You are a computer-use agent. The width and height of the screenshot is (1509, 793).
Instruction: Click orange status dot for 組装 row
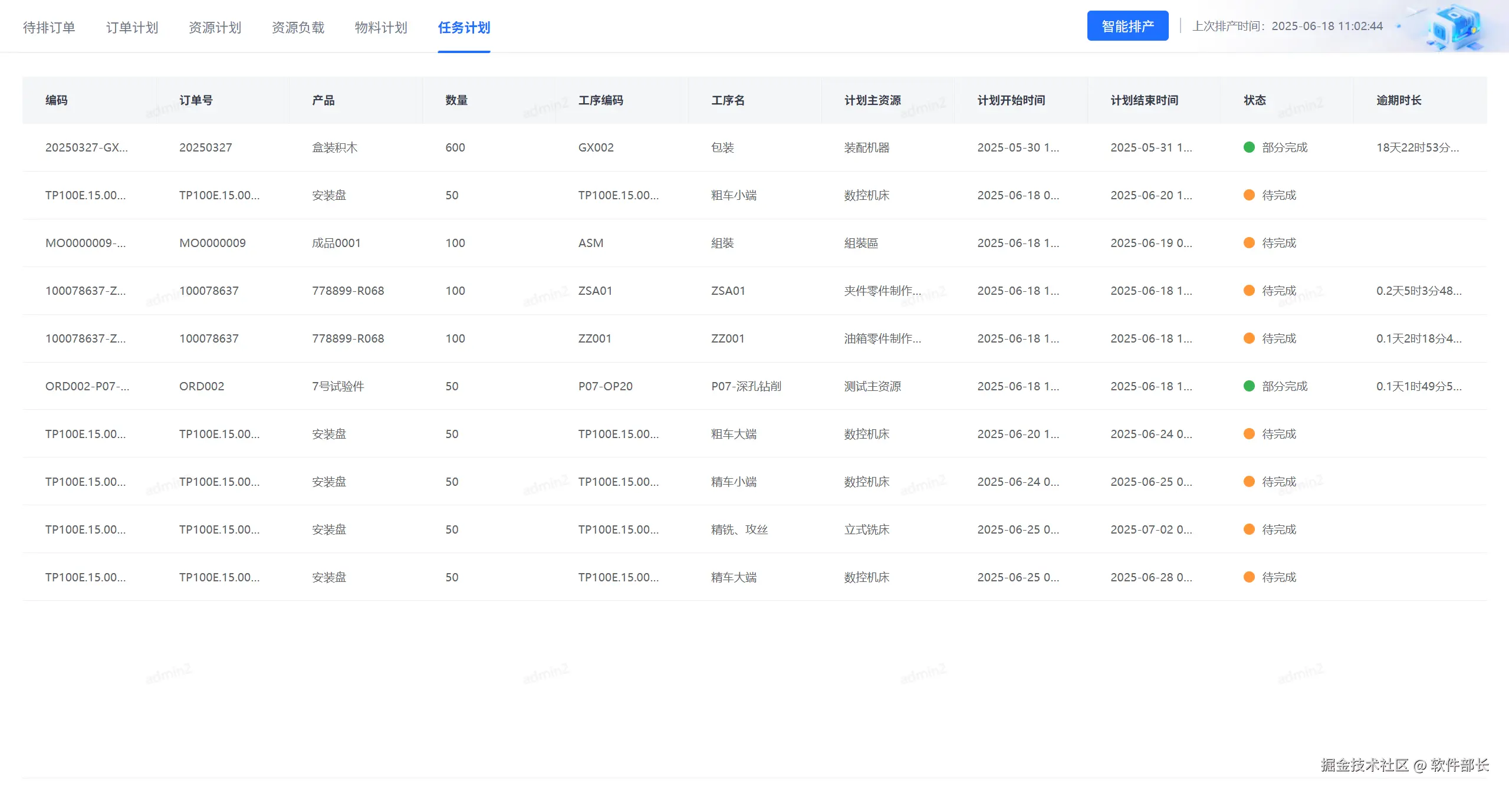(1248, 243)
